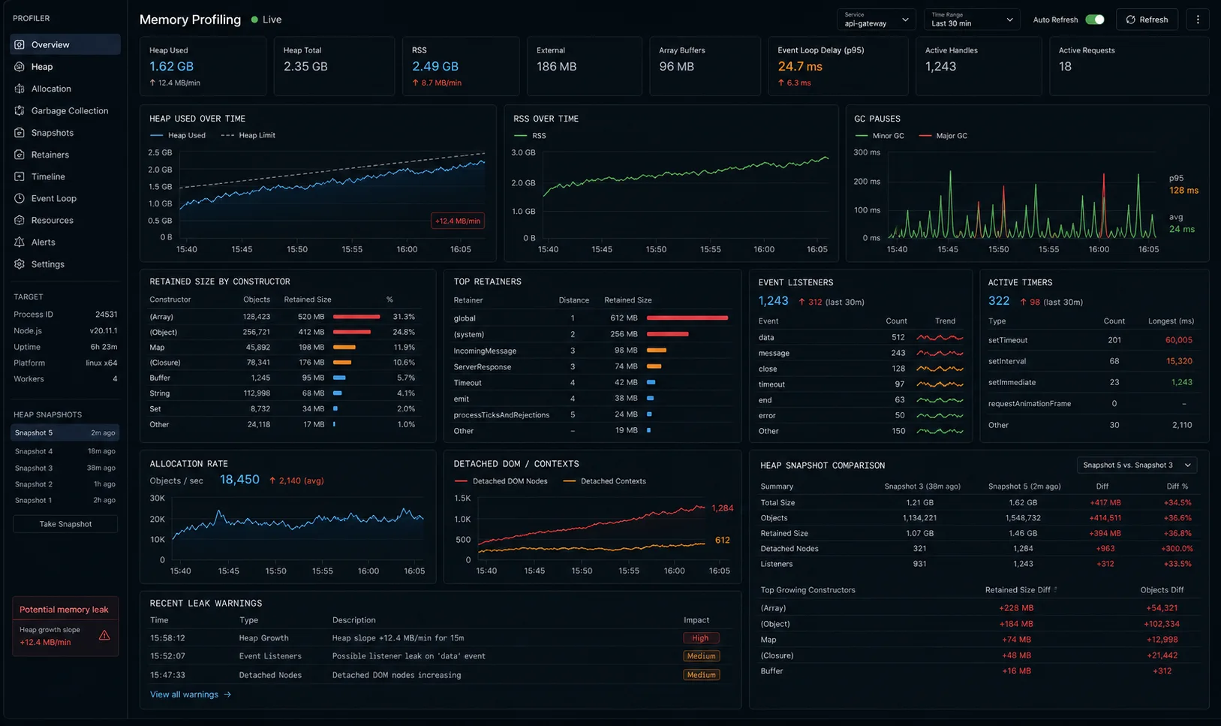
Task: Click the Heap icon in the sidebar
Action: (20, 67)
